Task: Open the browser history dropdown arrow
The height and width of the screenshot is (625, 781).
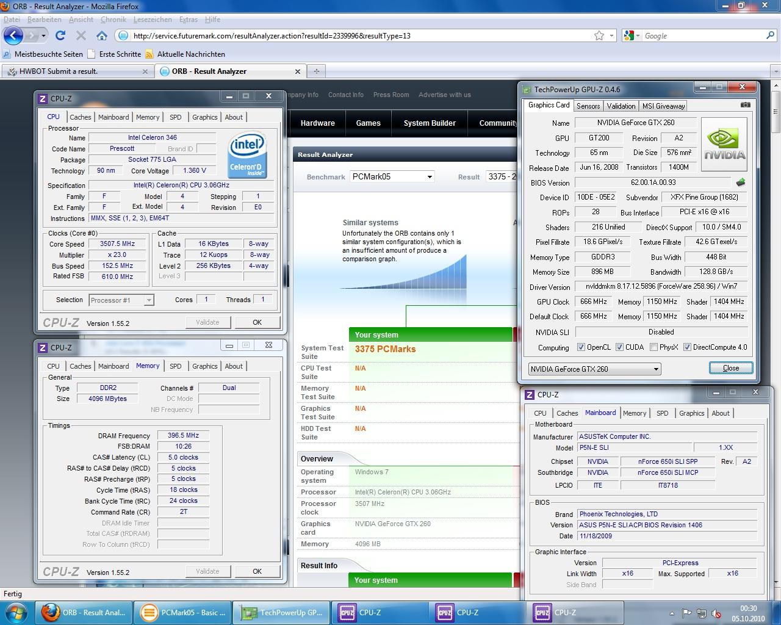Action: [43, 36]
